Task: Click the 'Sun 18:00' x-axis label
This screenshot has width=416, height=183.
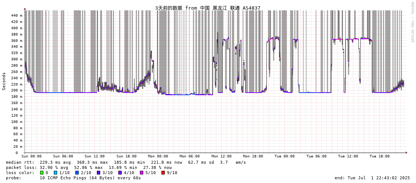Action: 127,156
